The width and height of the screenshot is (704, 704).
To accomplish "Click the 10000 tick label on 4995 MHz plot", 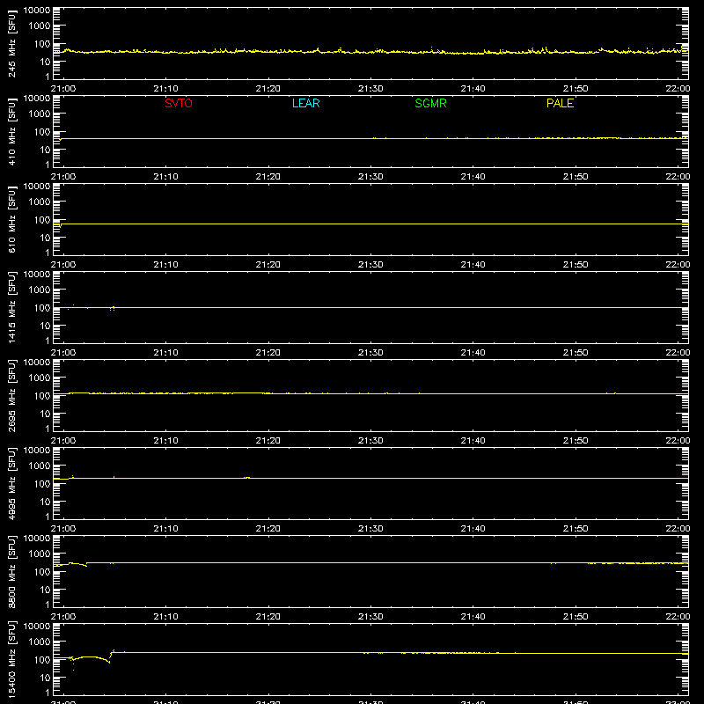I will (37, 451).
